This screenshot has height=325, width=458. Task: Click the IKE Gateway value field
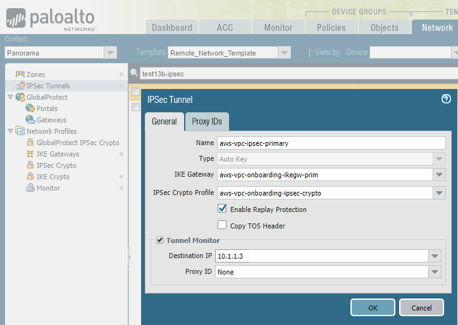pos(325,175)
